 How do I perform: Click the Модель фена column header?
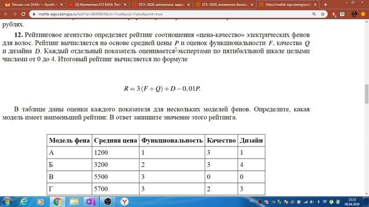tap(69, 140)
